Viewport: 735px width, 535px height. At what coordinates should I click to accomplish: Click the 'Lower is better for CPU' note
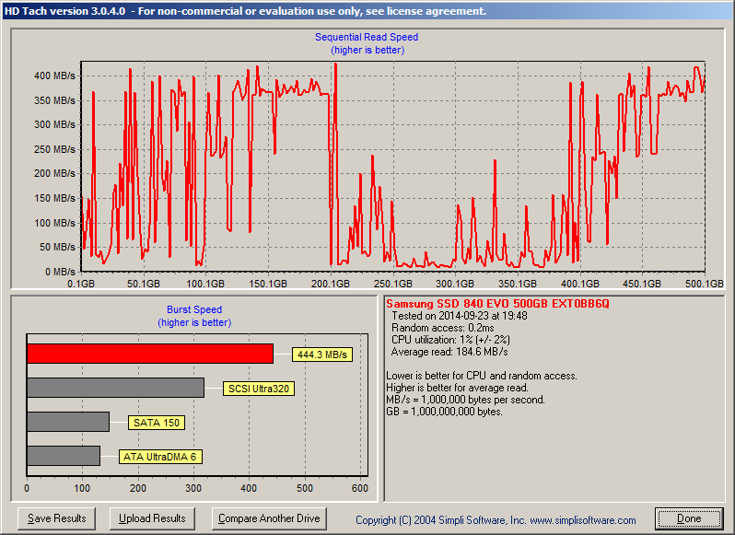point(482,376)
